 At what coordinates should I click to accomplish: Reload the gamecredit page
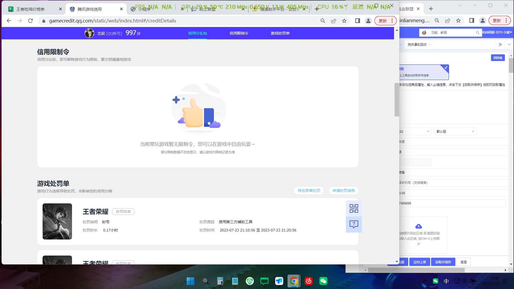[31, 21]
